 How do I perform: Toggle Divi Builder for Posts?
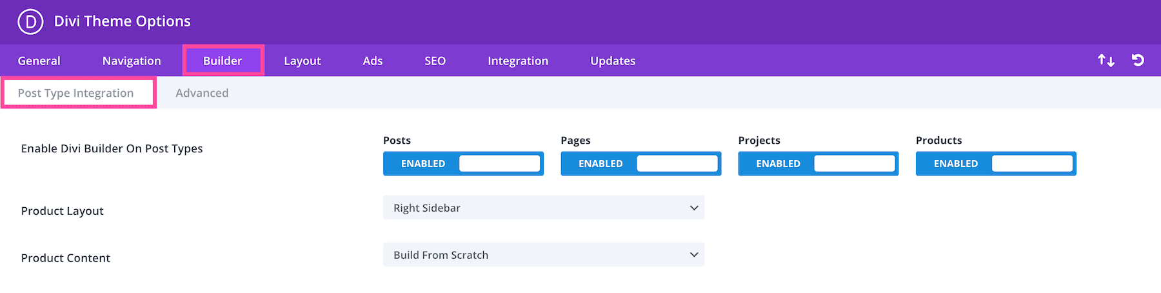pyautogui.click(x=463, y=164)
